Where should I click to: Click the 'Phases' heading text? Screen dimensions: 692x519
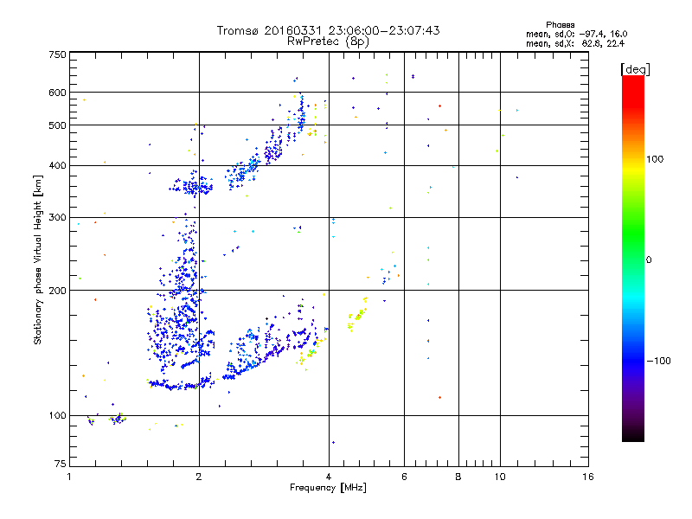pyautogui.click(x=560, y=25)
